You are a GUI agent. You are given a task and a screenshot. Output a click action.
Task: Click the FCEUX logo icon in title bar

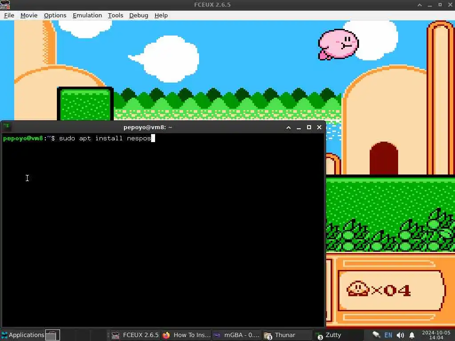coord(5,5)
